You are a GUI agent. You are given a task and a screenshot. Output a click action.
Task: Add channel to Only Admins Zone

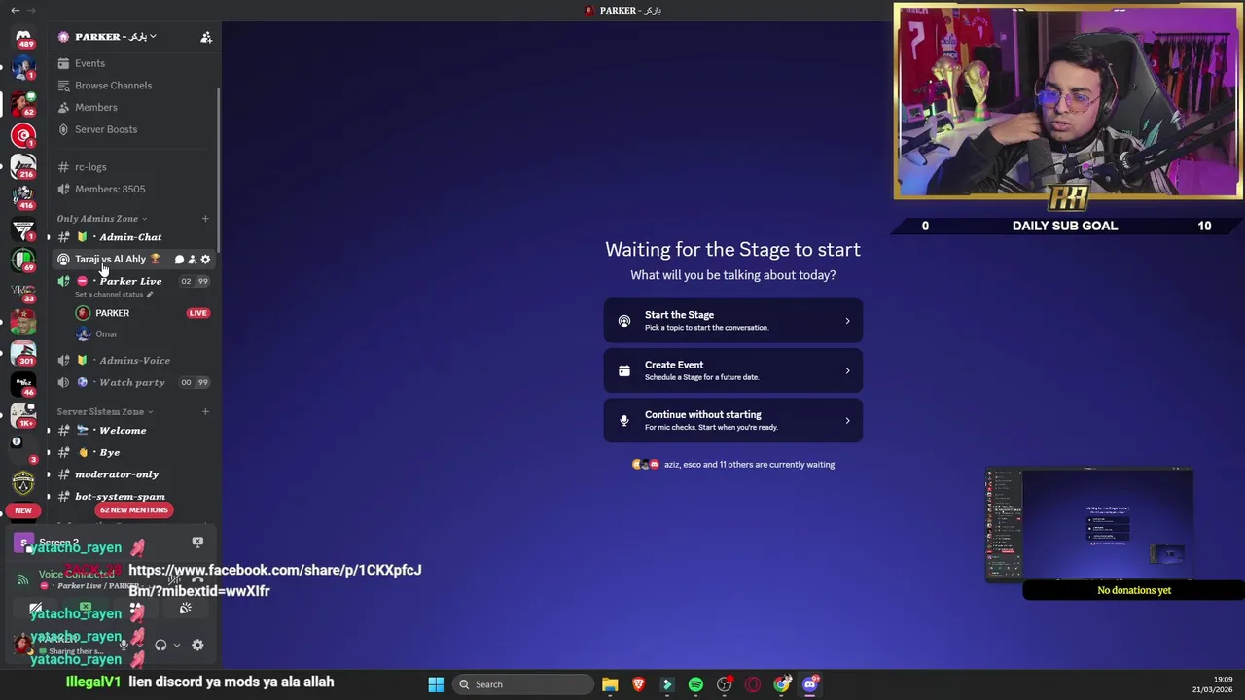pos(205,219)
